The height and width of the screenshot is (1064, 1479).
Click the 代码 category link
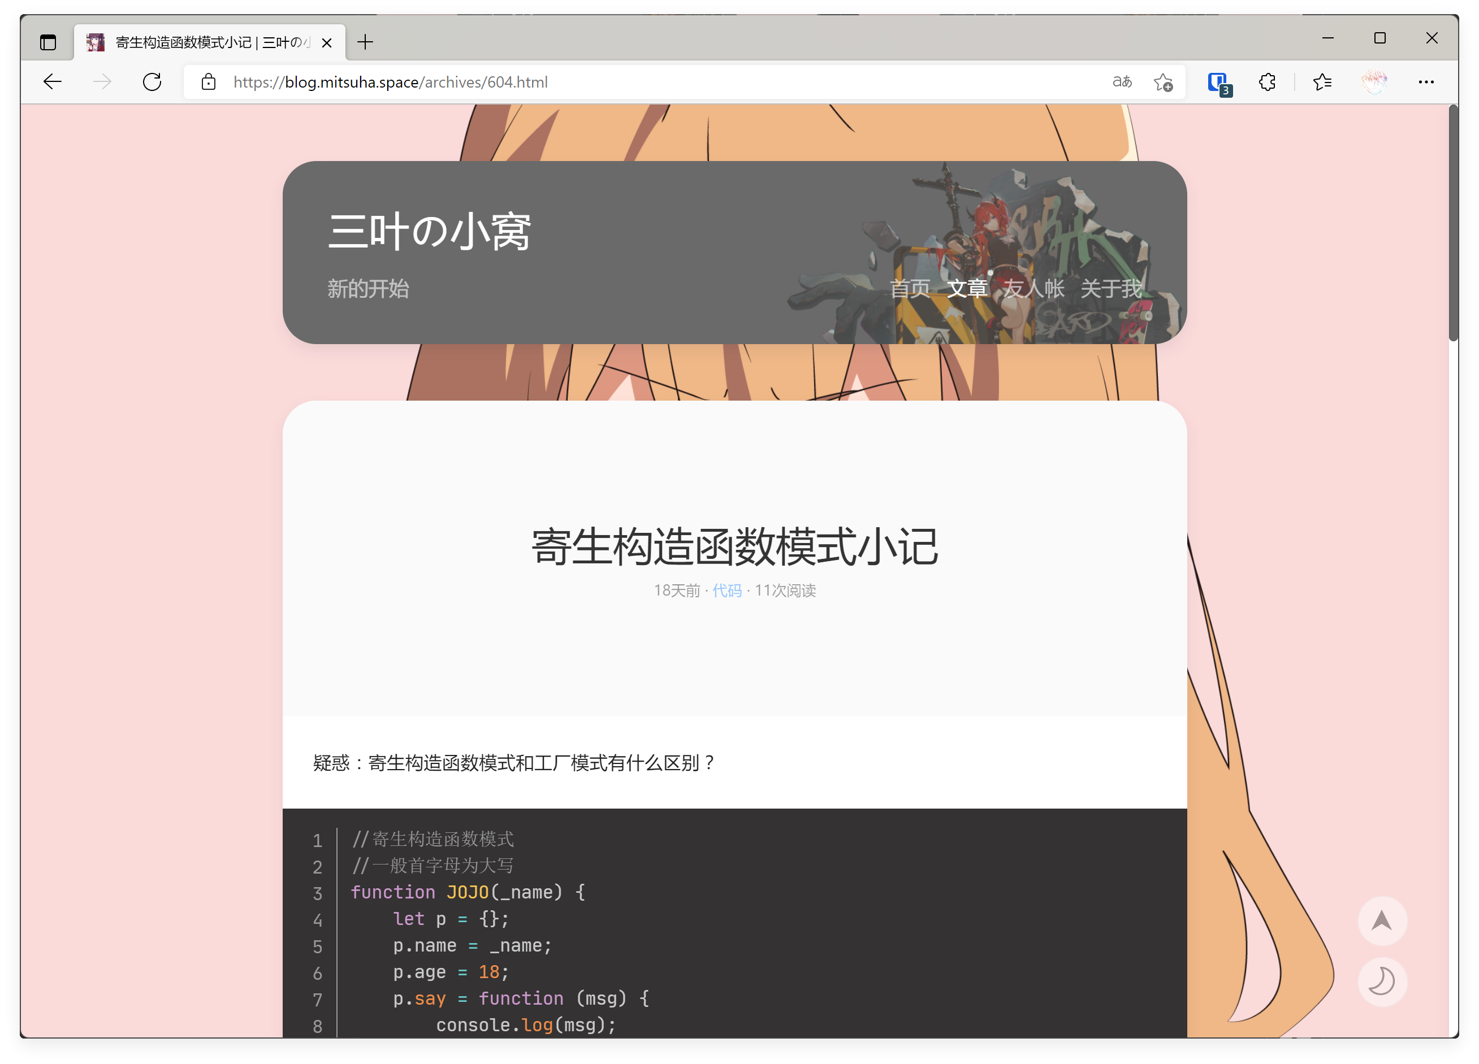point(726,590)
